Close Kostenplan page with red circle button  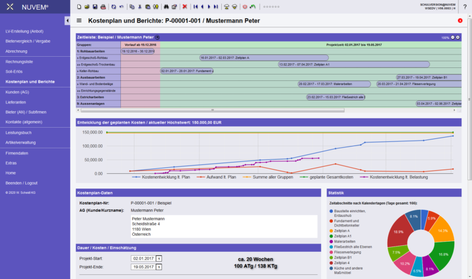[x=460, y=21]
